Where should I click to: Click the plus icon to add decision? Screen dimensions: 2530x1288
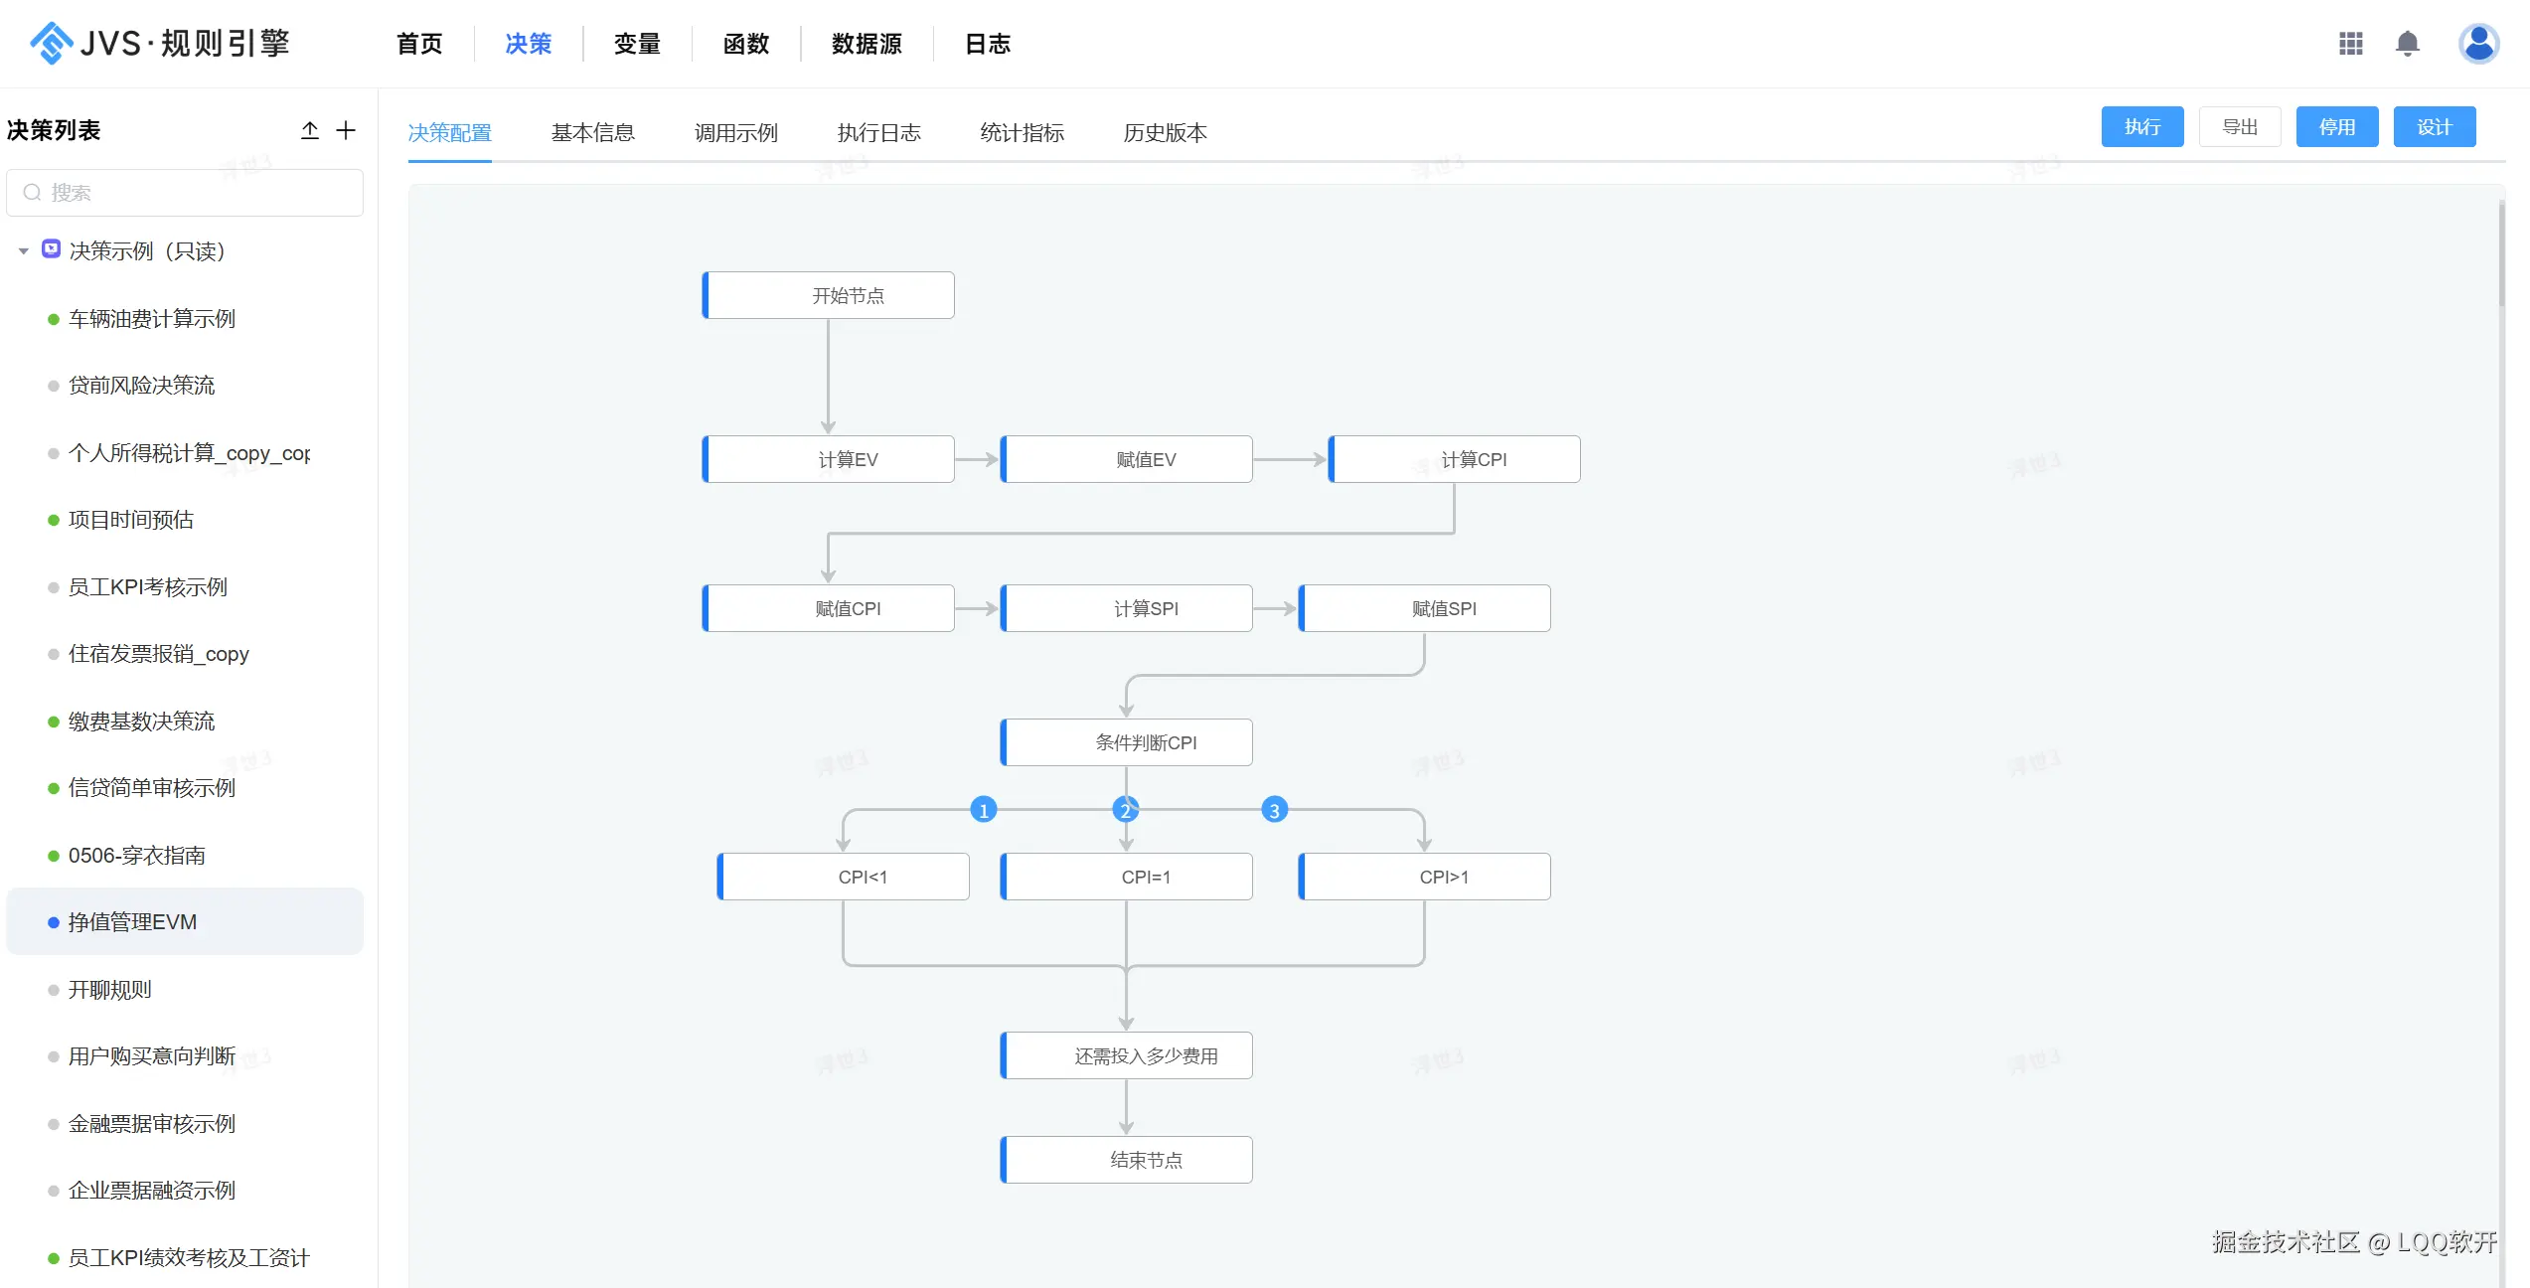pyautogui.click(x=346, y=130)
